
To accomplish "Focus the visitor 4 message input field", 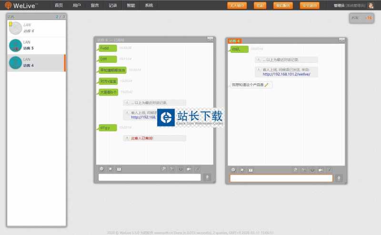I will pos(281,178).
